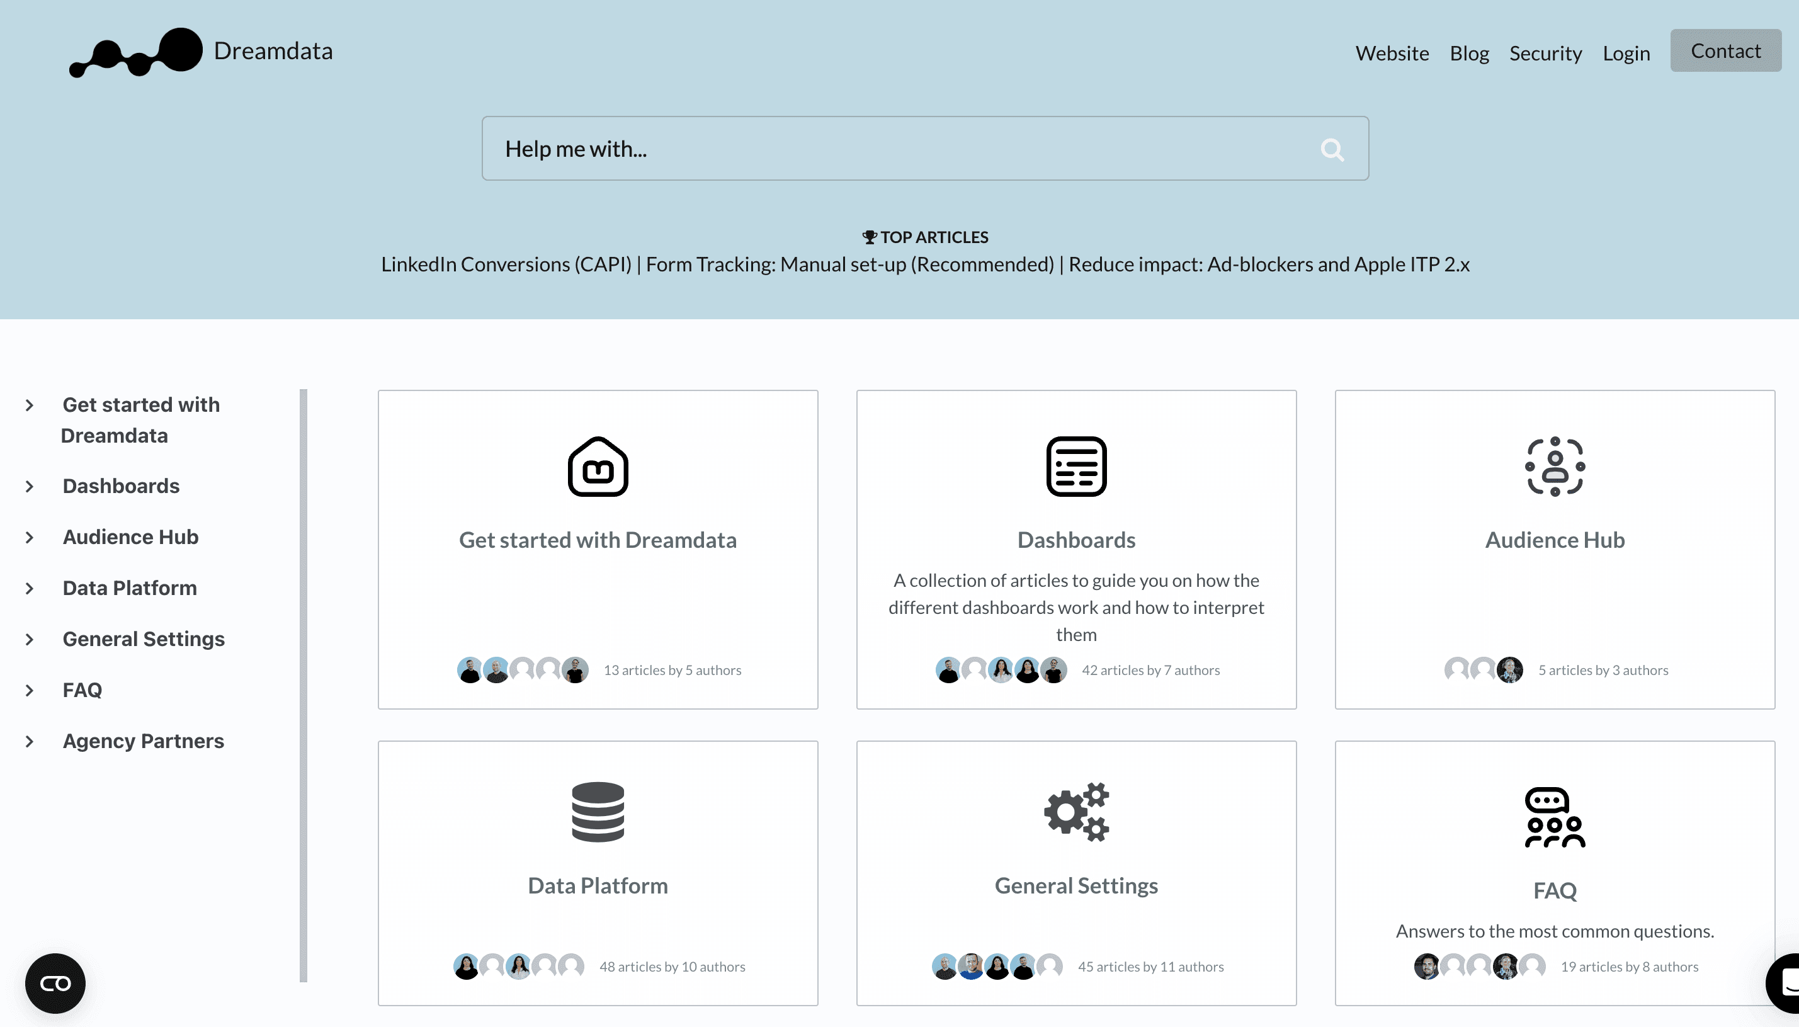Click the Get started with Dreamdata card title

598,540
